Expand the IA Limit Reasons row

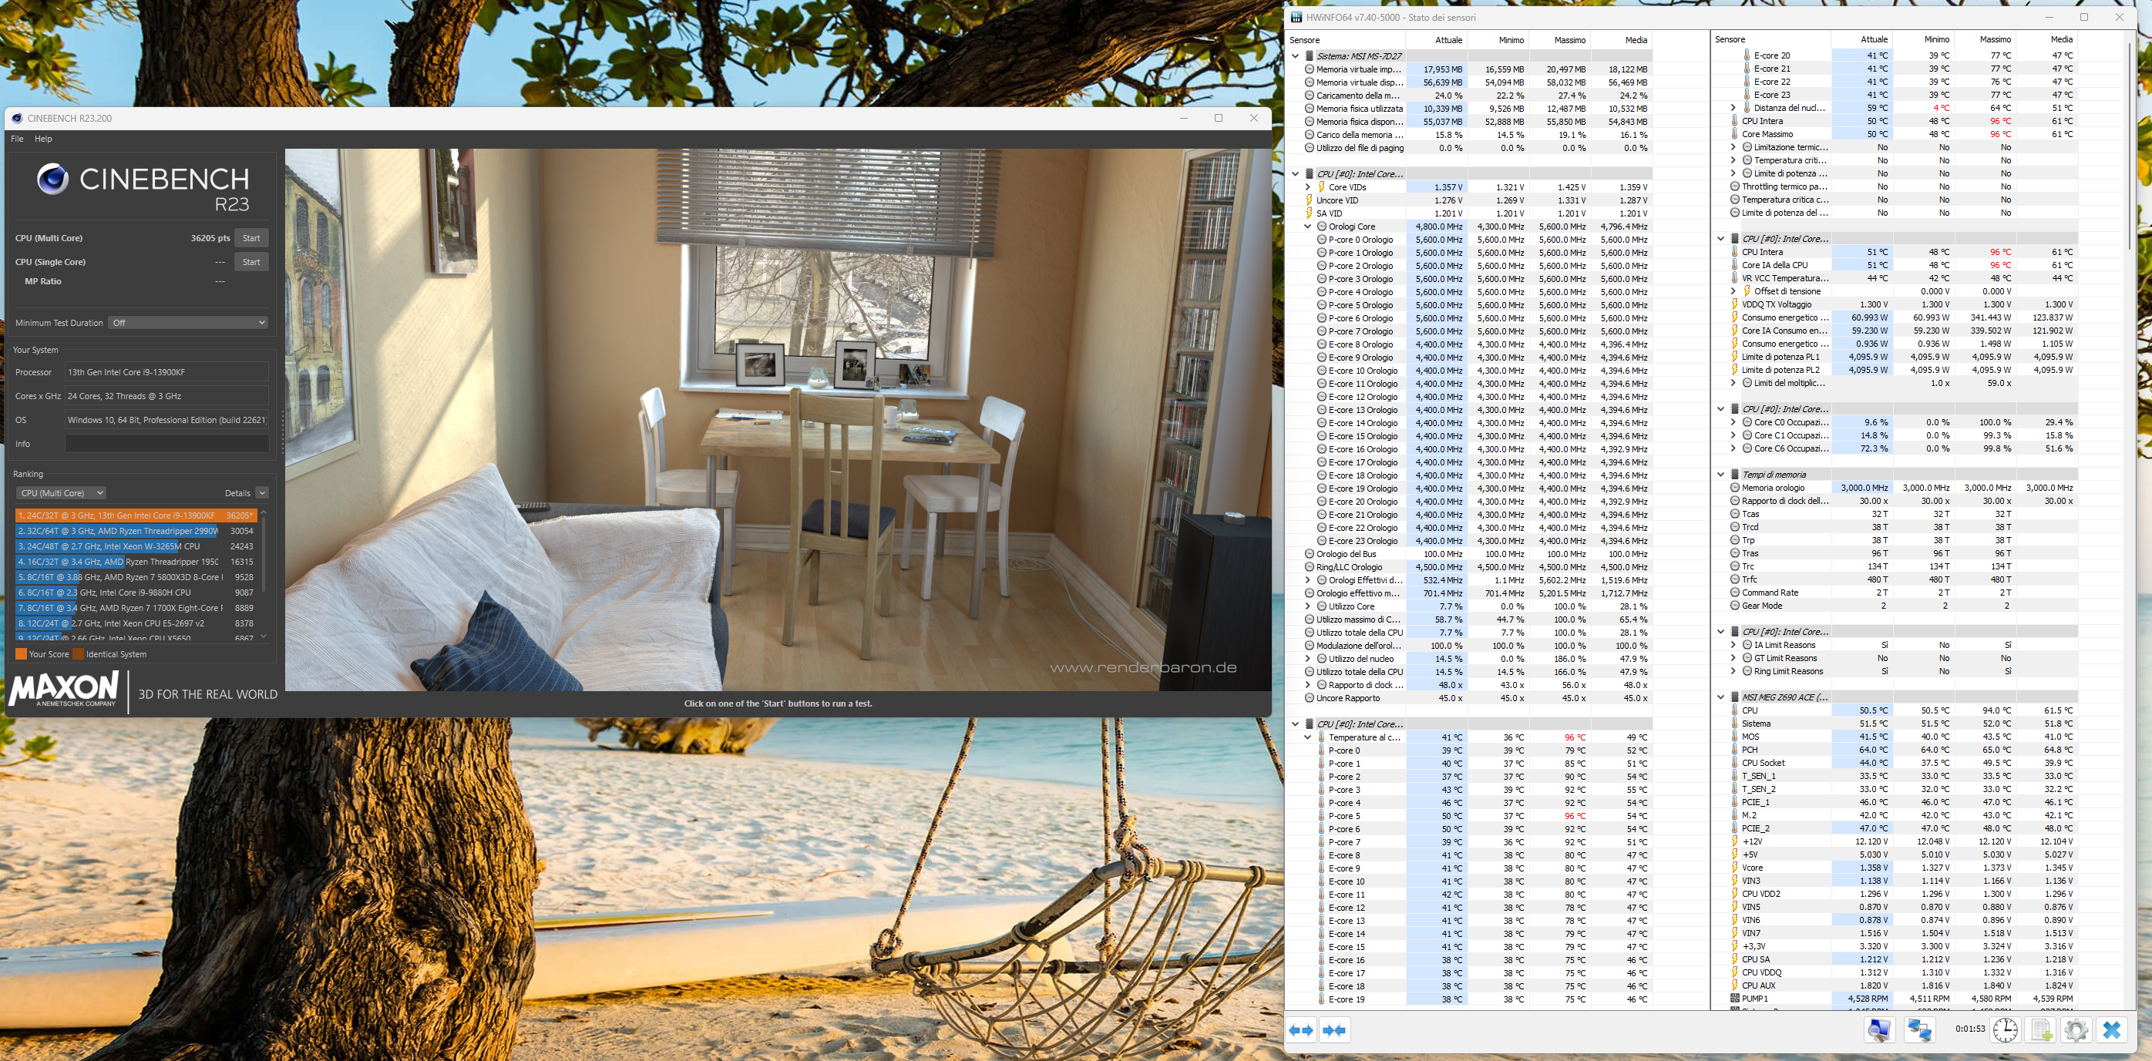point(1733,645)
